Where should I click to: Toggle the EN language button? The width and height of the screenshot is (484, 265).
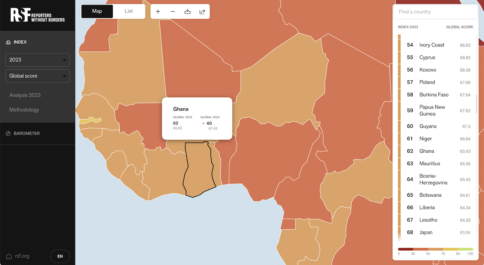click(x=60, y=256)
